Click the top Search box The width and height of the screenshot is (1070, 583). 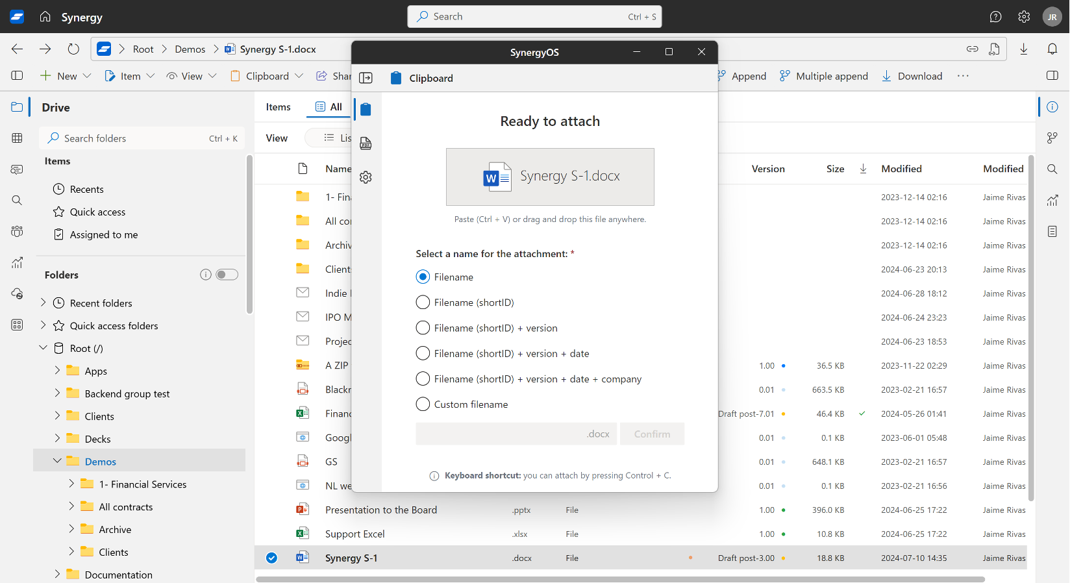pyautogui.click(x=534, y=17)
